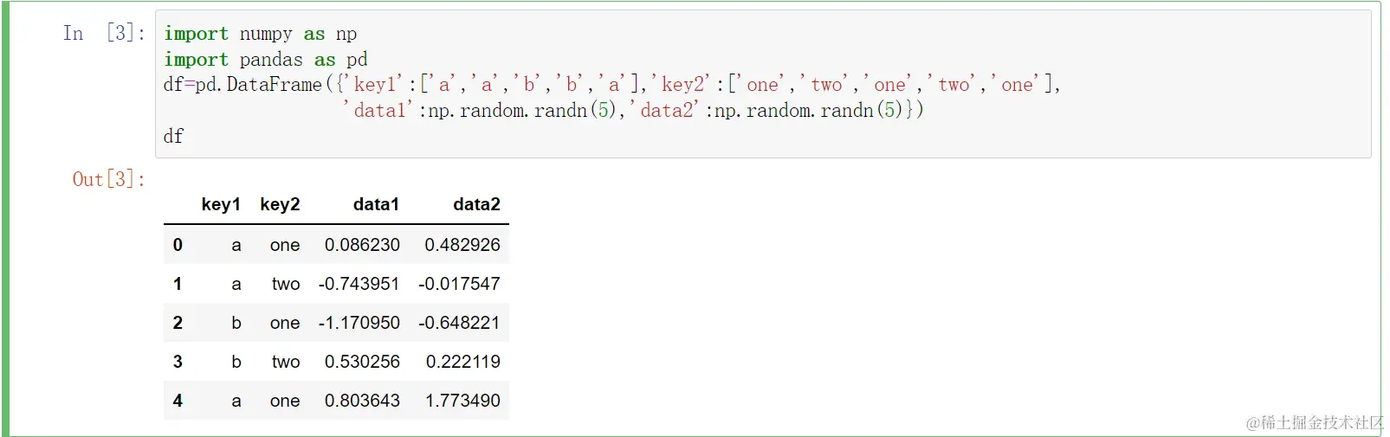Place cursor on the 'import numpy as np' line
Image resolution: width=1390 pixels, height=437 pixels.
260,34
